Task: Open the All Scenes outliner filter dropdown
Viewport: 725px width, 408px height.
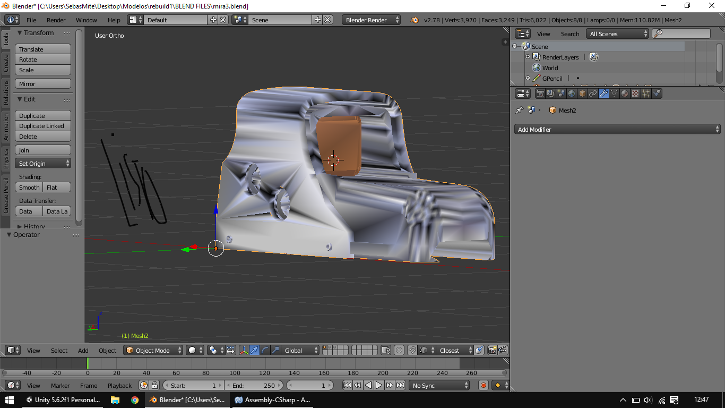Action: 618,33
